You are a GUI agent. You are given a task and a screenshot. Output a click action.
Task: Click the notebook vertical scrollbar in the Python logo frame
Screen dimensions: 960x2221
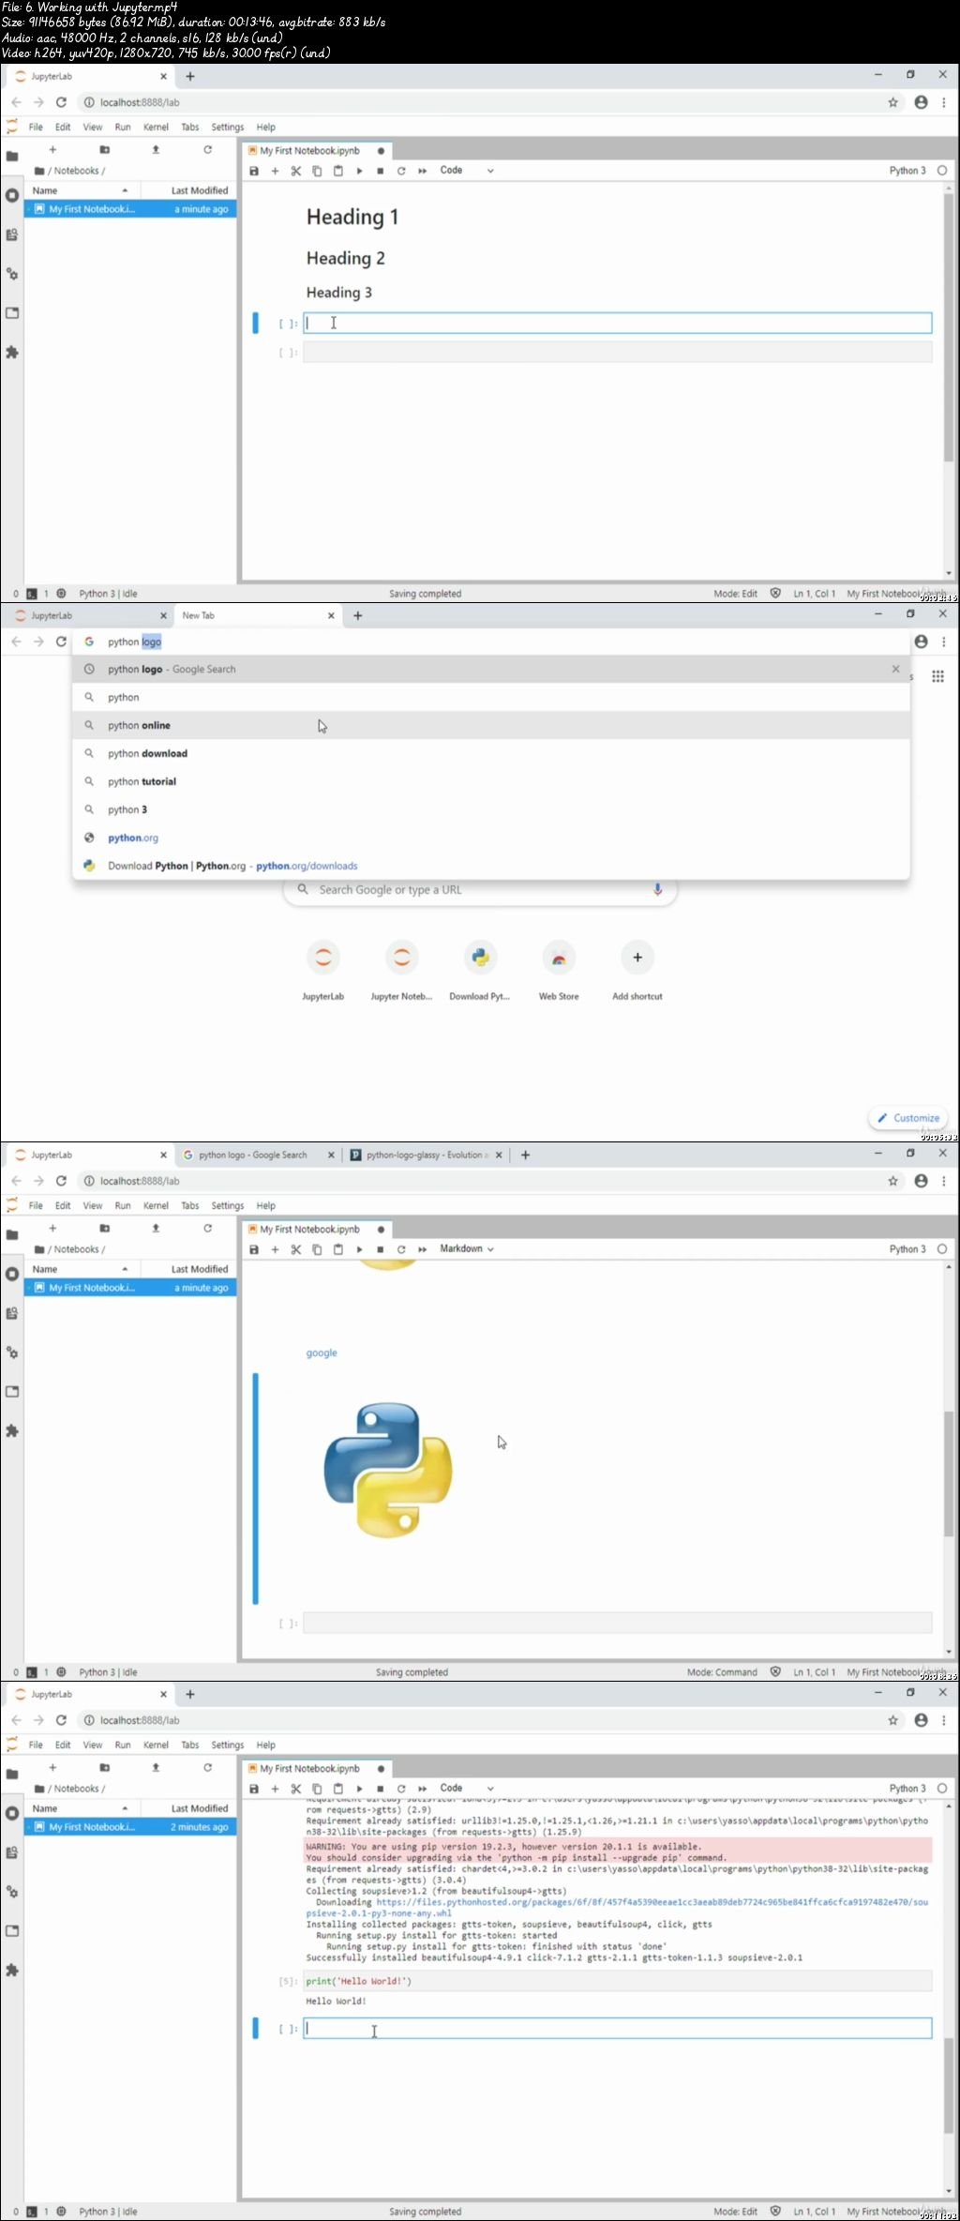point(949,1473)
